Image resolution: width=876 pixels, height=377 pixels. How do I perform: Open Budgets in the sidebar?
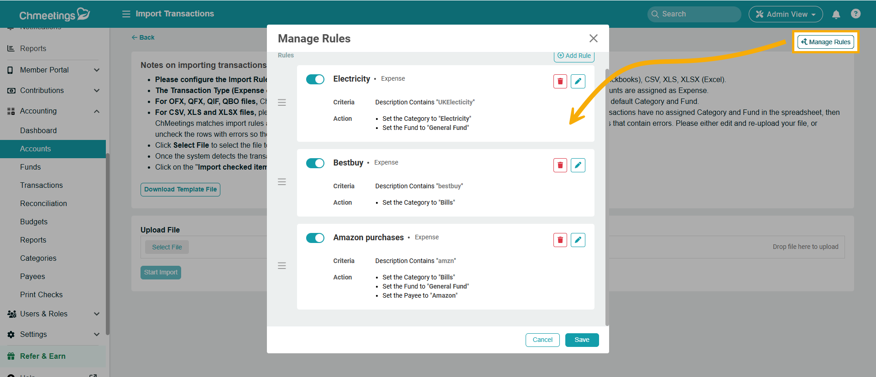coord(34,222)
